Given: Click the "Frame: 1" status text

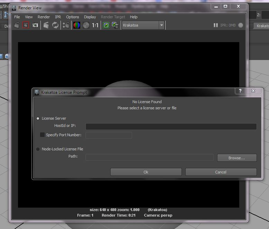Looking at the screenshot, I should (85, 215).
